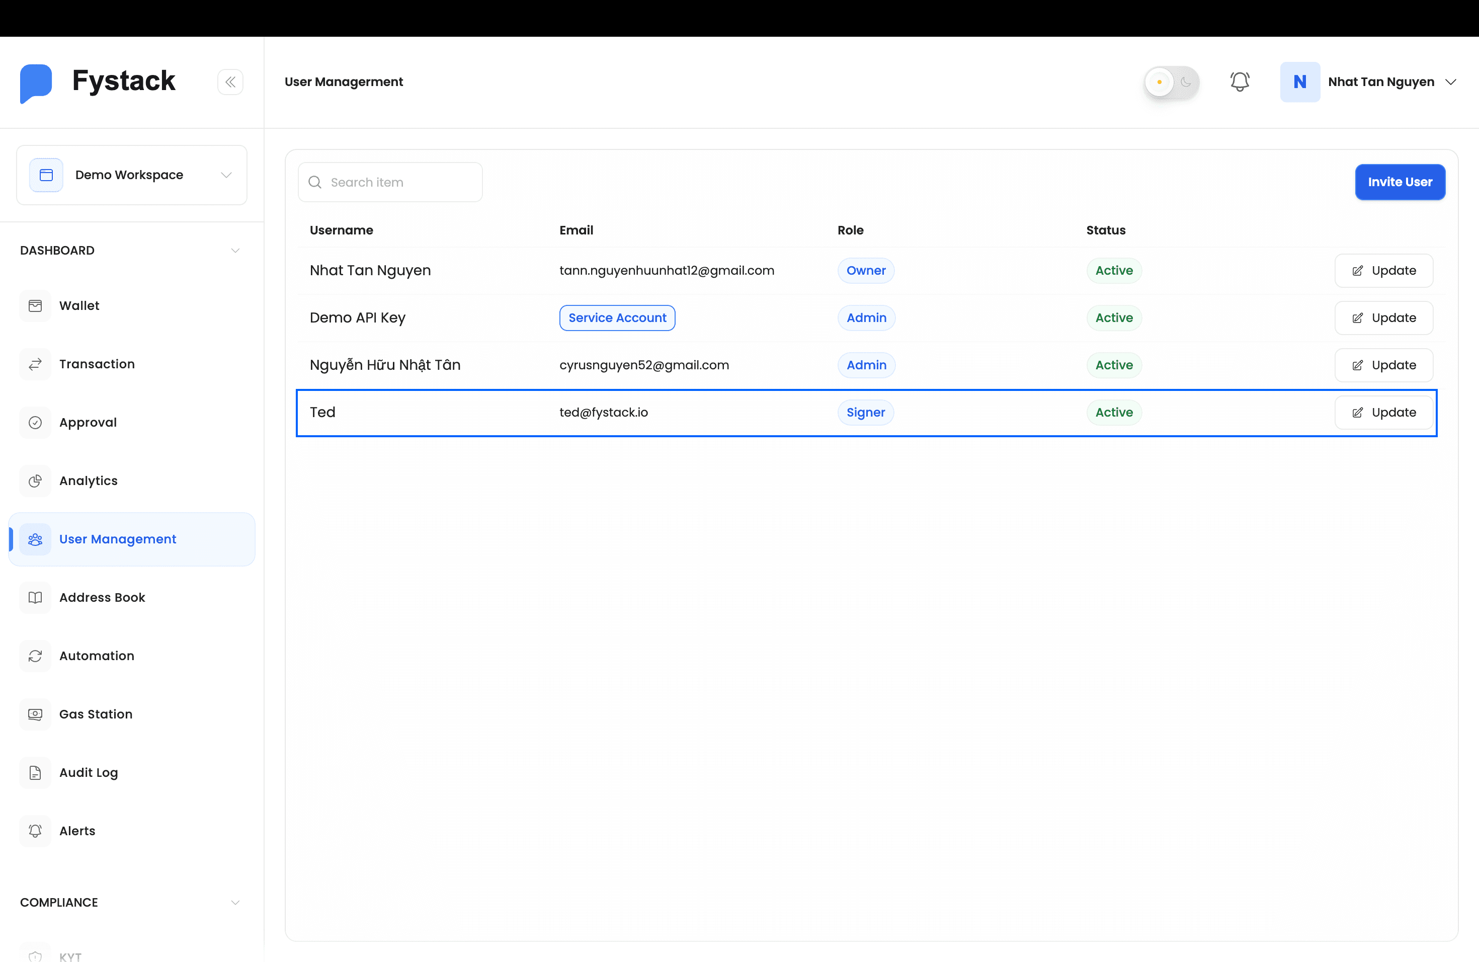The width and height of the screenshot is (1479, 962).
Task: Open the Transaction section via its icon
Action: (35, 364)
